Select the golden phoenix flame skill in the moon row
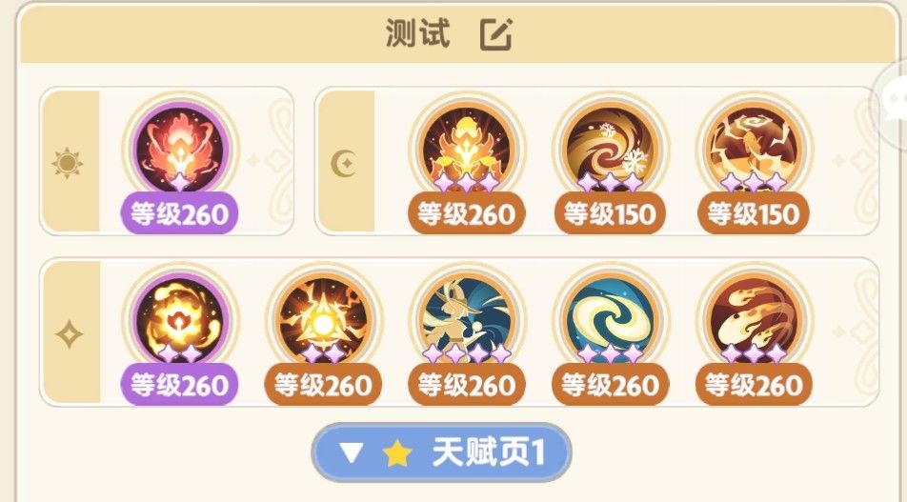 (466, 148)
